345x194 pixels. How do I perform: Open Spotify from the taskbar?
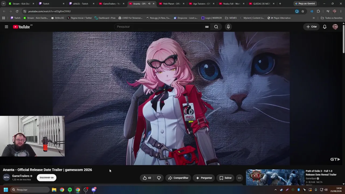tap(70, 190)
